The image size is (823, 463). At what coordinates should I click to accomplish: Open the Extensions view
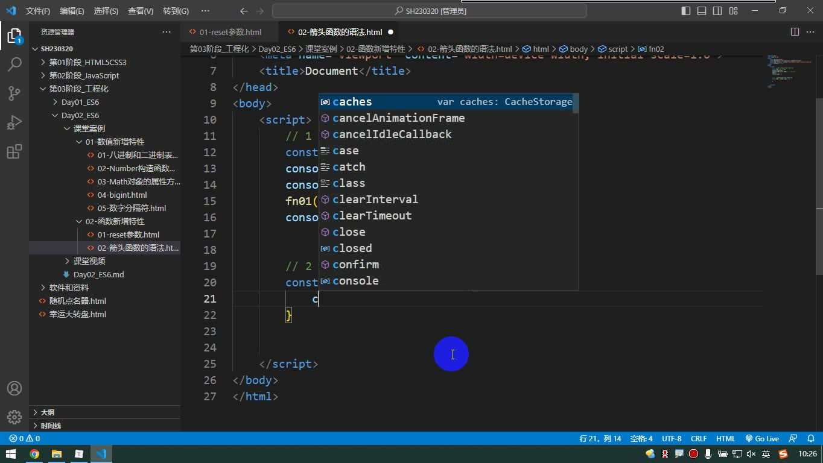[14, 151]
